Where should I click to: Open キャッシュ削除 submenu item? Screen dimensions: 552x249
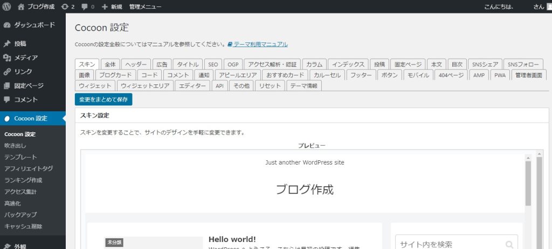[x=23, y=226]
